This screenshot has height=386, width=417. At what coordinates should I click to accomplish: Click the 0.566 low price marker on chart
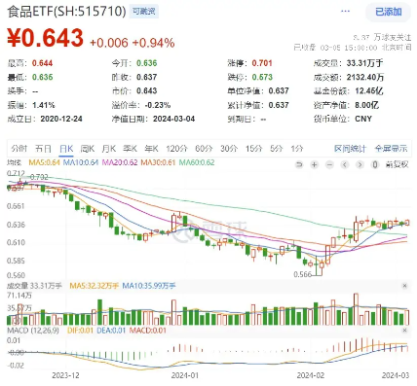point(302,274)
